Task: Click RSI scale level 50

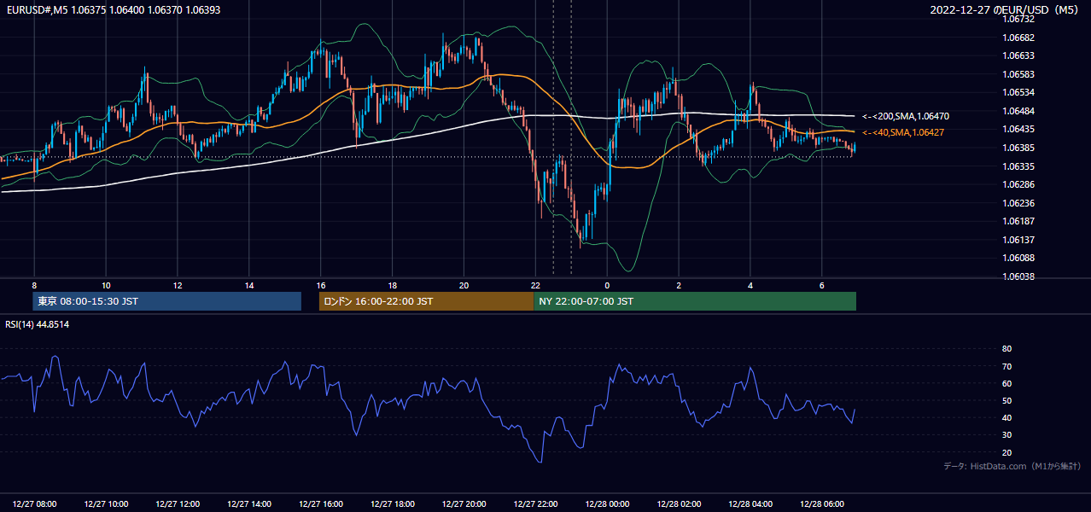Action: [x=1007, y=400]
